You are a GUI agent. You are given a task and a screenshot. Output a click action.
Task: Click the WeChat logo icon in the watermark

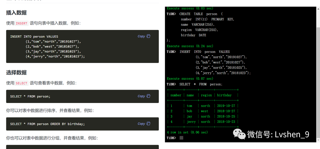point(239,134)
